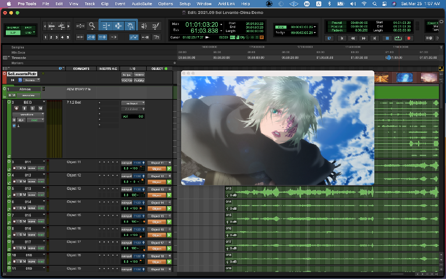Open the Grid value dropdown
The width and height of the screenshot is (446, 279).
[314, 27]
